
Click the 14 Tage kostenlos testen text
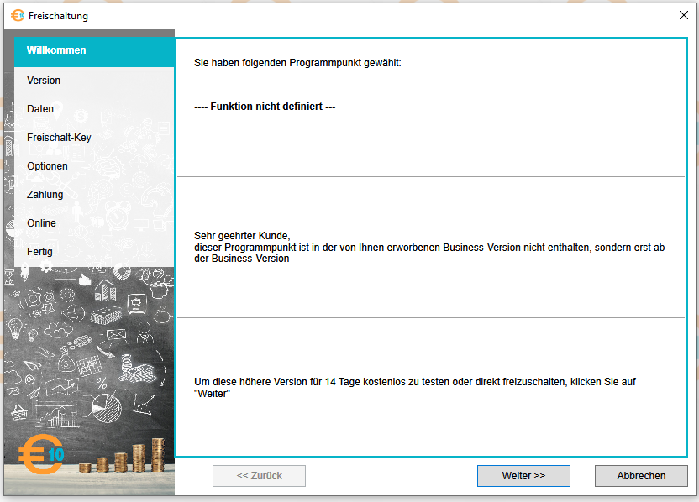coord(415,387)
